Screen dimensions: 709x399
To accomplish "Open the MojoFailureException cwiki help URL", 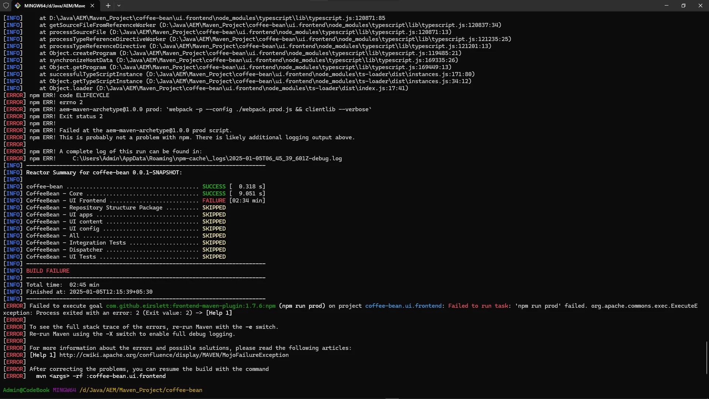I will coord(174,355).
